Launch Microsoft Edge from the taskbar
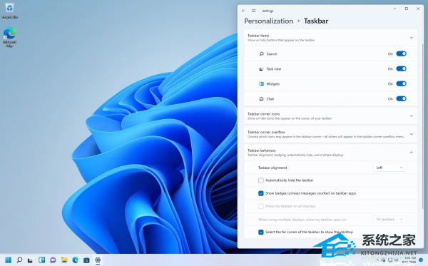 coord(76,260)
